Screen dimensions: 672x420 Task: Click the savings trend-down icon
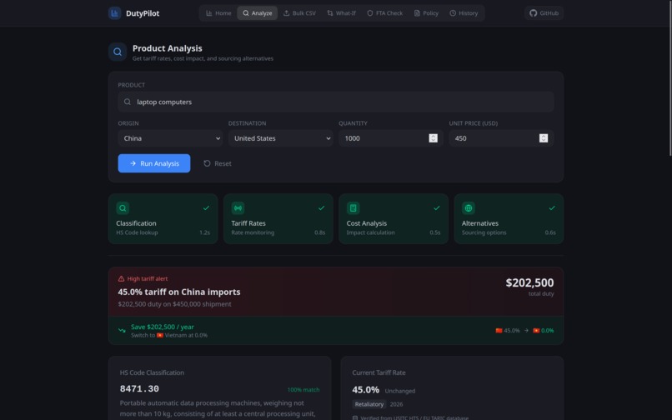(122, 331)
